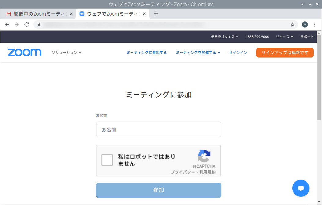Click the browser forward arrow
Image resolution: width=322 pixels, height=205 pixels.
point(17,25)
